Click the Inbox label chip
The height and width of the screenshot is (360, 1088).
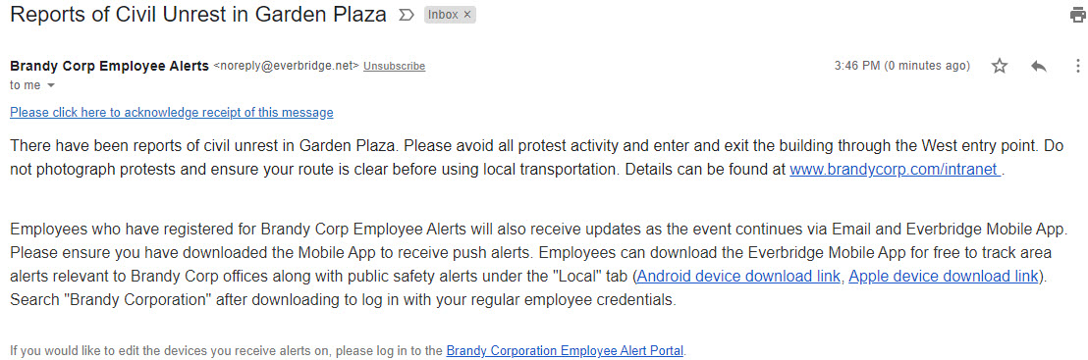(450, 15)
